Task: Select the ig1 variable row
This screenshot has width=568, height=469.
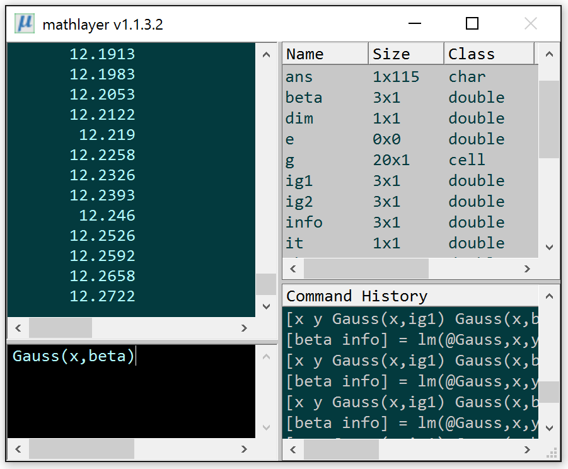Action: click(x=299, y=181)
